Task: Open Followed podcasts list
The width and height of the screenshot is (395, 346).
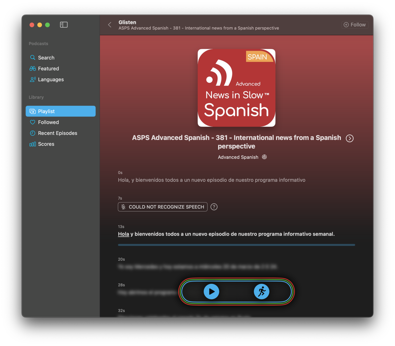Action: (61, 122)
